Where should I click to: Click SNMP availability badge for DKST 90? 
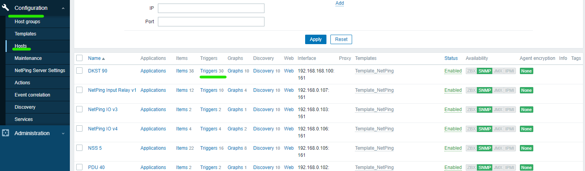484,71
